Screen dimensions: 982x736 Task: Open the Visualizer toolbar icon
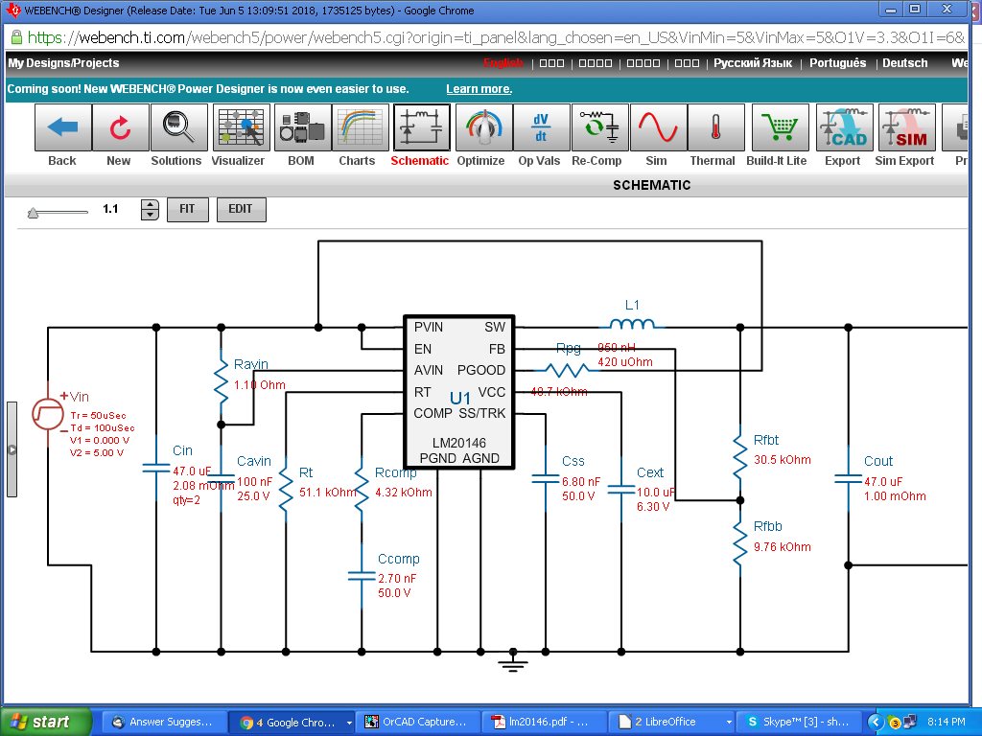[x=241, y=127]
